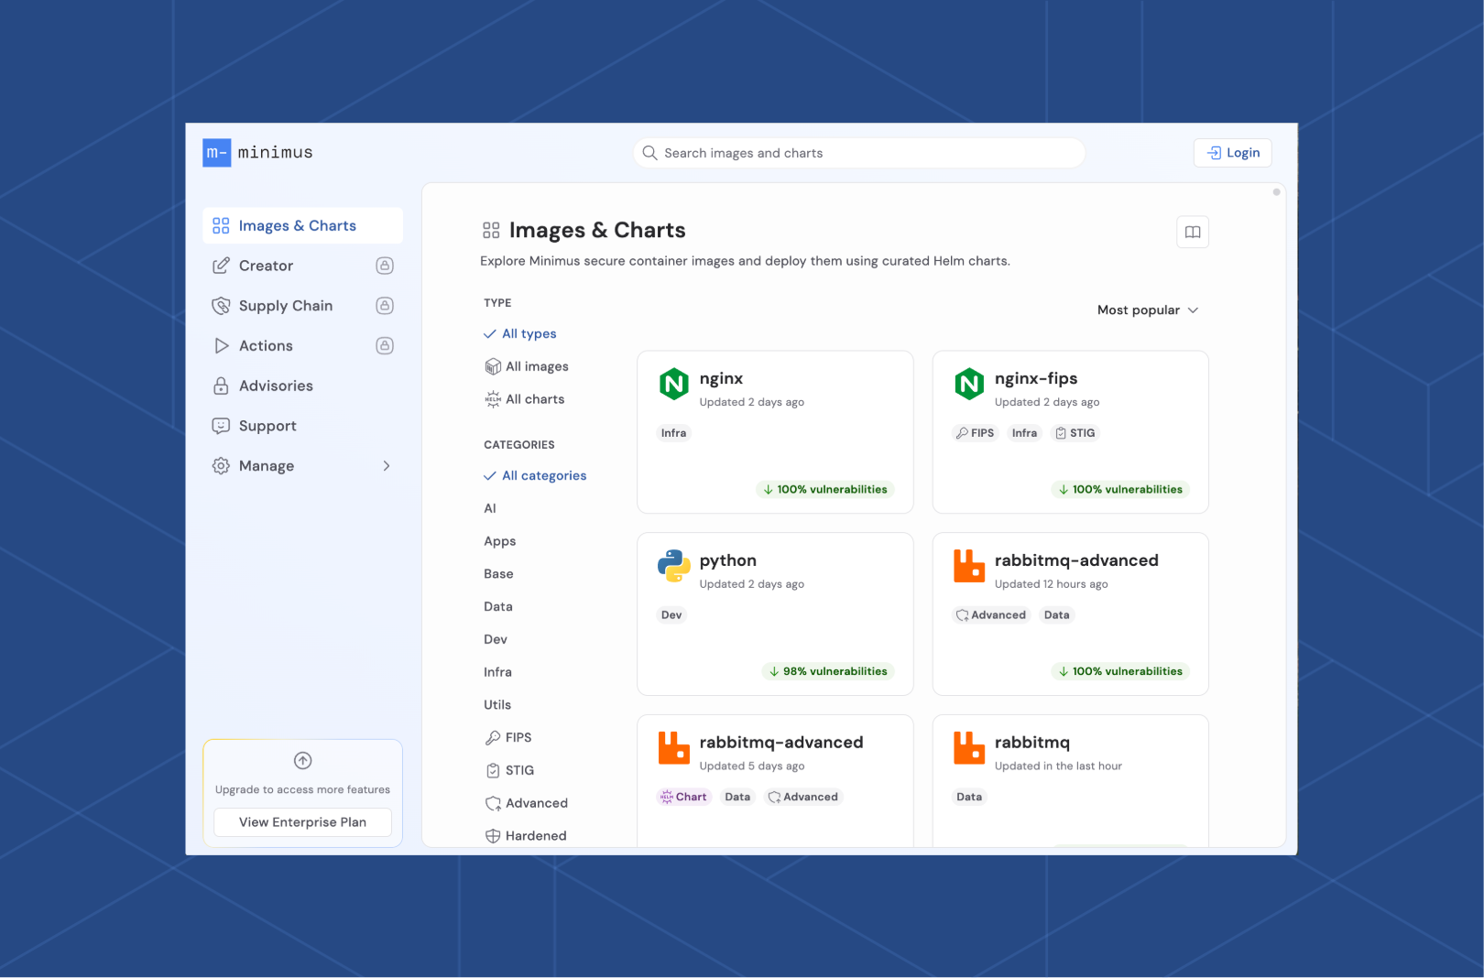Screen dimensions: 1484x978
Task: Click the lock icon beside Supply Chain
Action: [385, 306]
